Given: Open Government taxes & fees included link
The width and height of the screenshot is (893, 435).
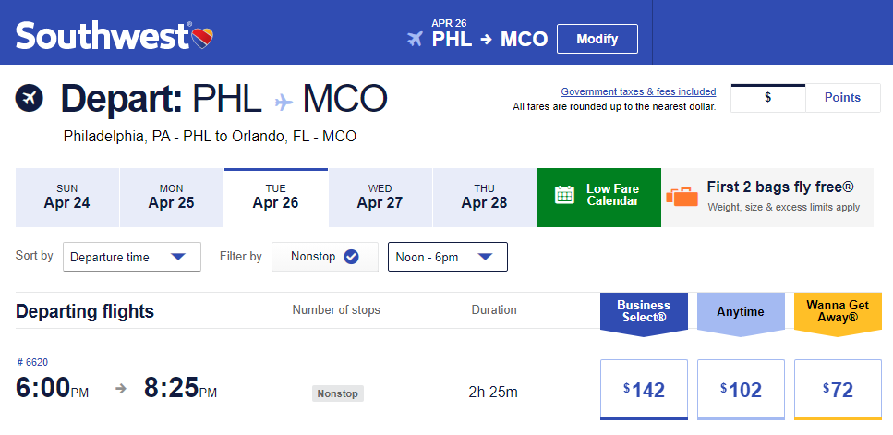Looking at the screenshot, I should click(x=638, y=91).
